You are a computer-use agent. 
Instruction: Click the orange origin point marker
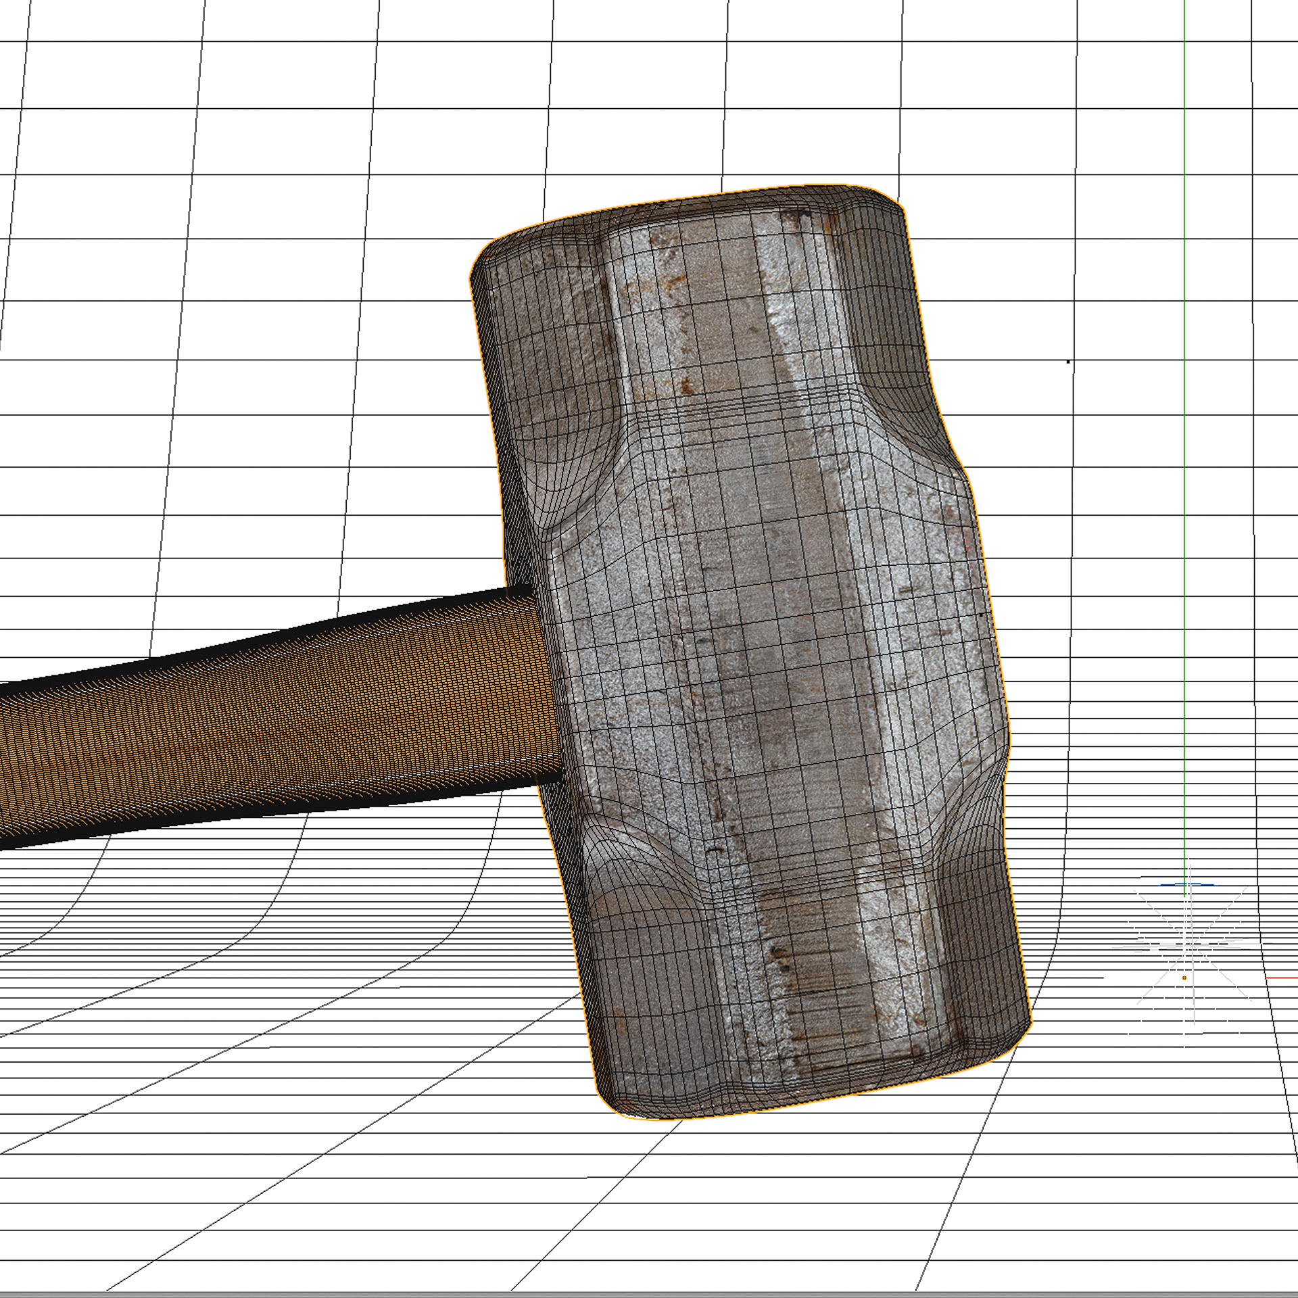coord(1184,978)
